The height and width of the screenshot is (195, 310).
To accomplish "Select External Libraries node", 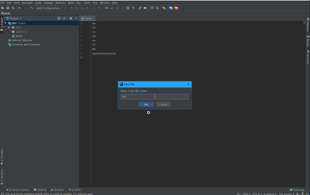I will pos(20,40).
